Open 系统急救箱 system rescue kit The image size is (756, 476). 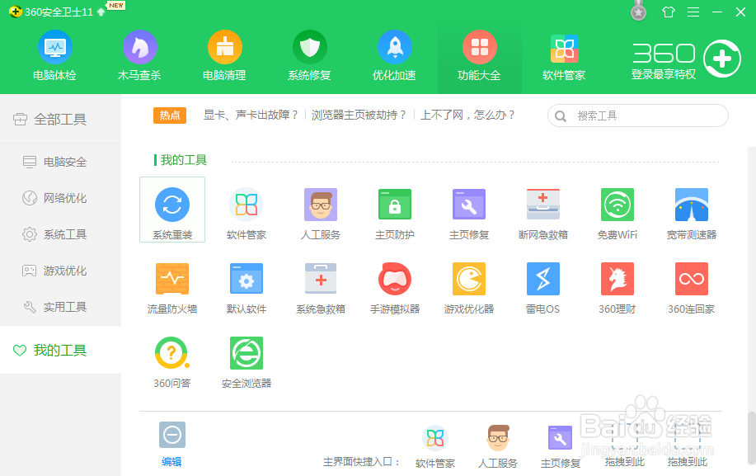(x=321, y=288)
